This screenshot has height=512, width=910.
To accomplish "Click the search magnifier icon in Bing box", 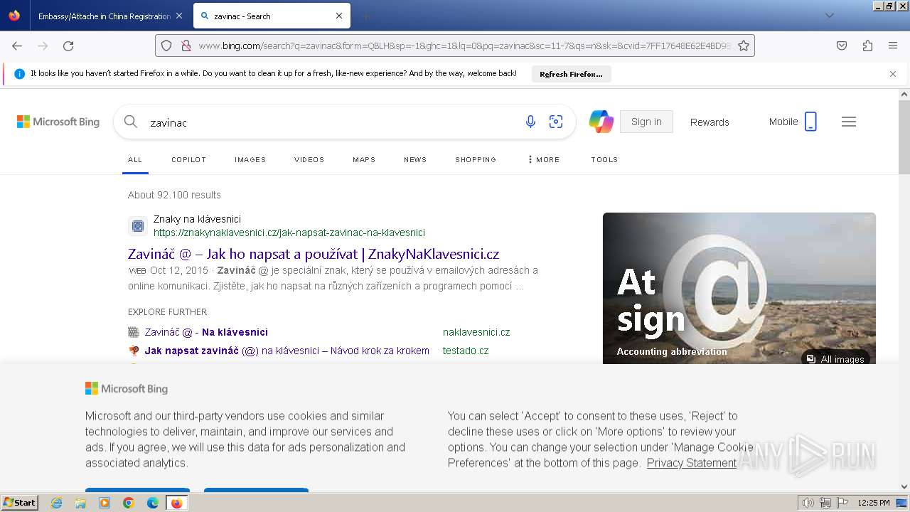I will [x=131, y=122].
